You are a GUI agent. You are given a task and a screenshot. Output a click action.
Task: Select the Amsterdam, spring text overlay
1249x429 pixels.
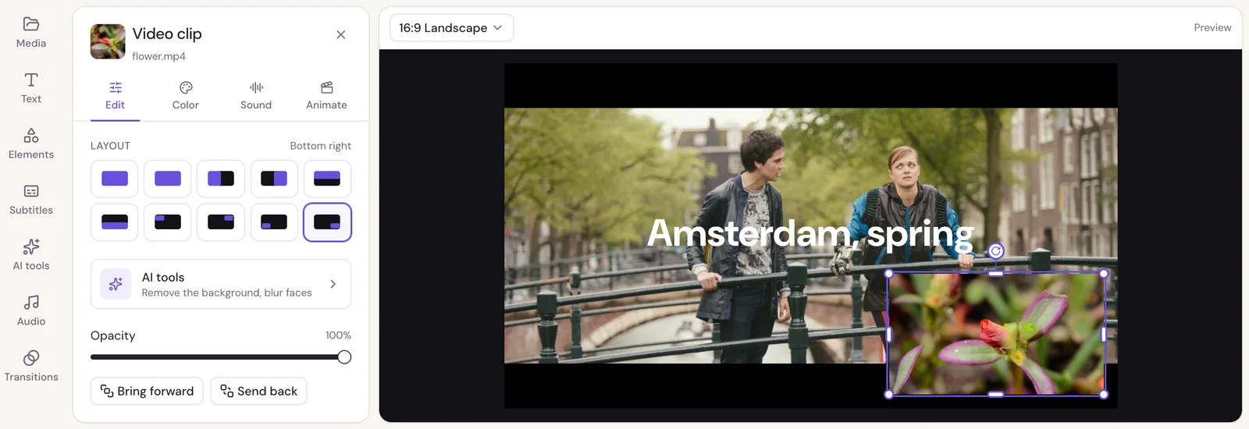pos(810,233)
